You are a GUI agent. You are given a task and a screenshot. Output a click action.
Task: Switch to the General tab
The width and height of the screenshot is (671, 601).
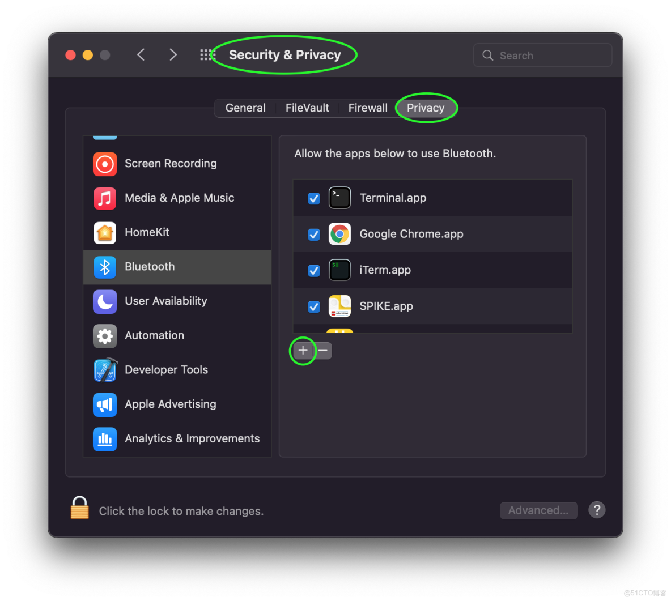pyautogui.click(x=245, y=108)
